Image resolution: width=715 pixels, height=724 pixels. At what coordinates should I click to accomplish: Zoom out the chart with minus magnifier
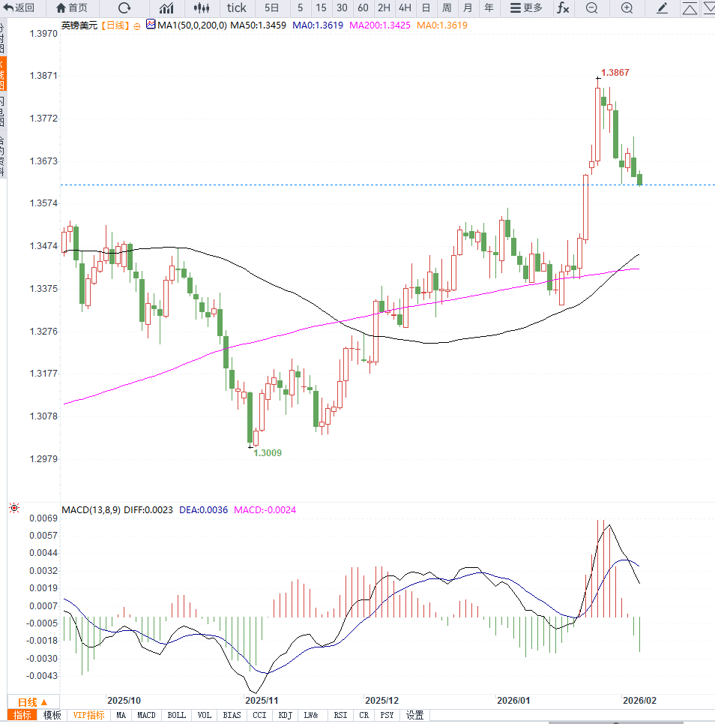(592, 8)
